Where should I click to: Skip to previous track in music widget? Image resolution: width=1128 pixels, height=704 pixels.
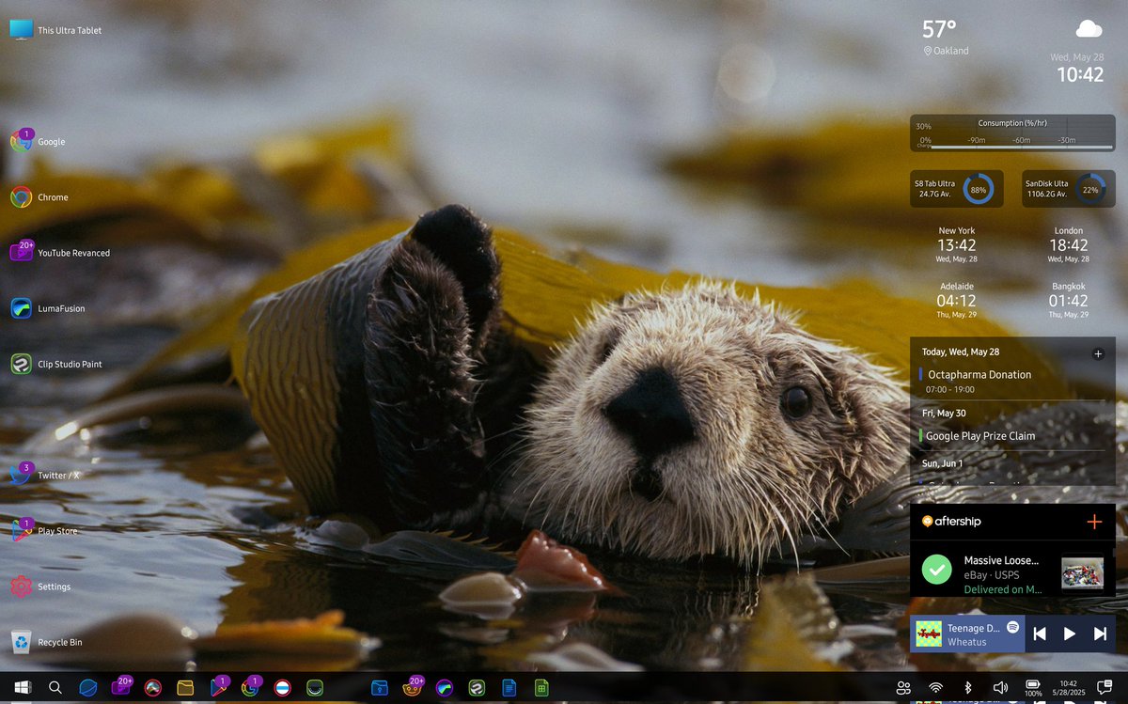click(1040, 634)
